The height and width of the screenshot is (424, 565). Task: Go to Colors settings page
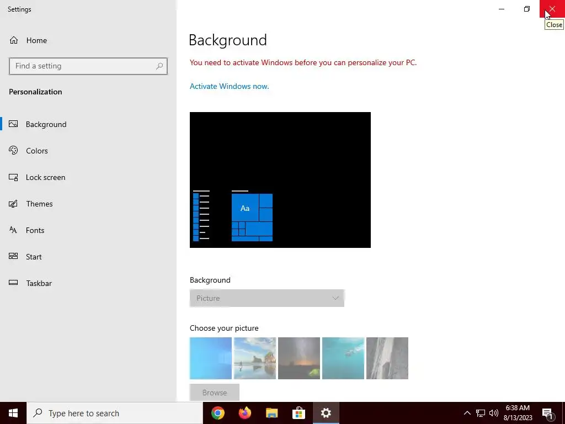coord(88,151)
